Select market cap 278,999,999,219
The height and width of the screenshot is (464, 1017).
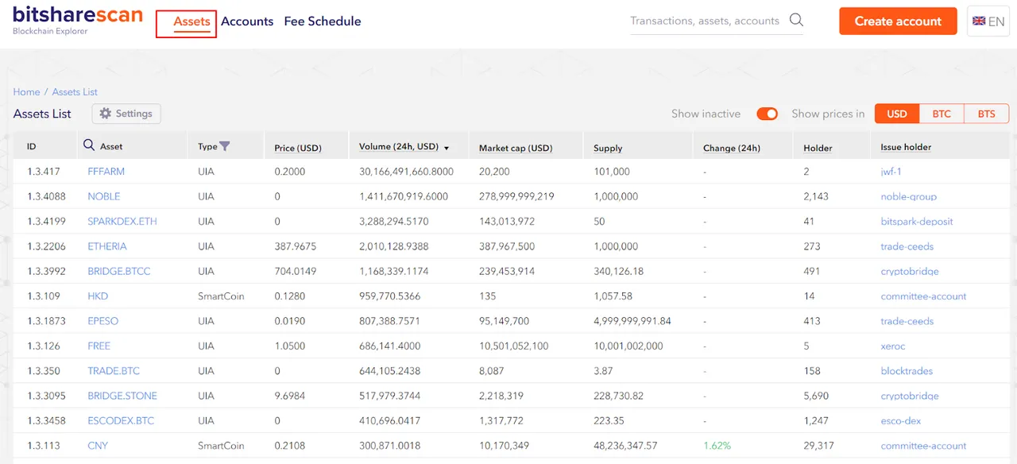click(x=516, y=196)
